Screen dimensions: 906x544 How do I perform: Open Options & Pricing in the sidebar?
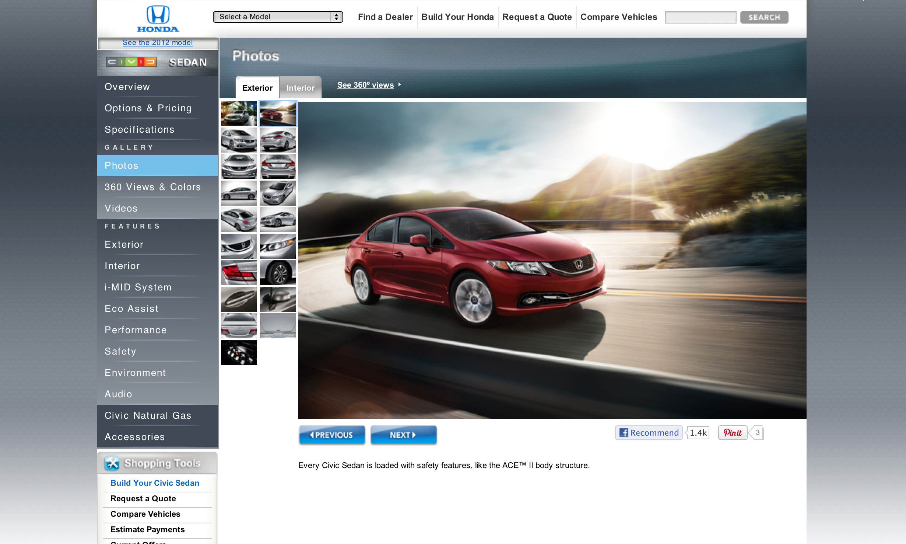[x=158, y=108]
